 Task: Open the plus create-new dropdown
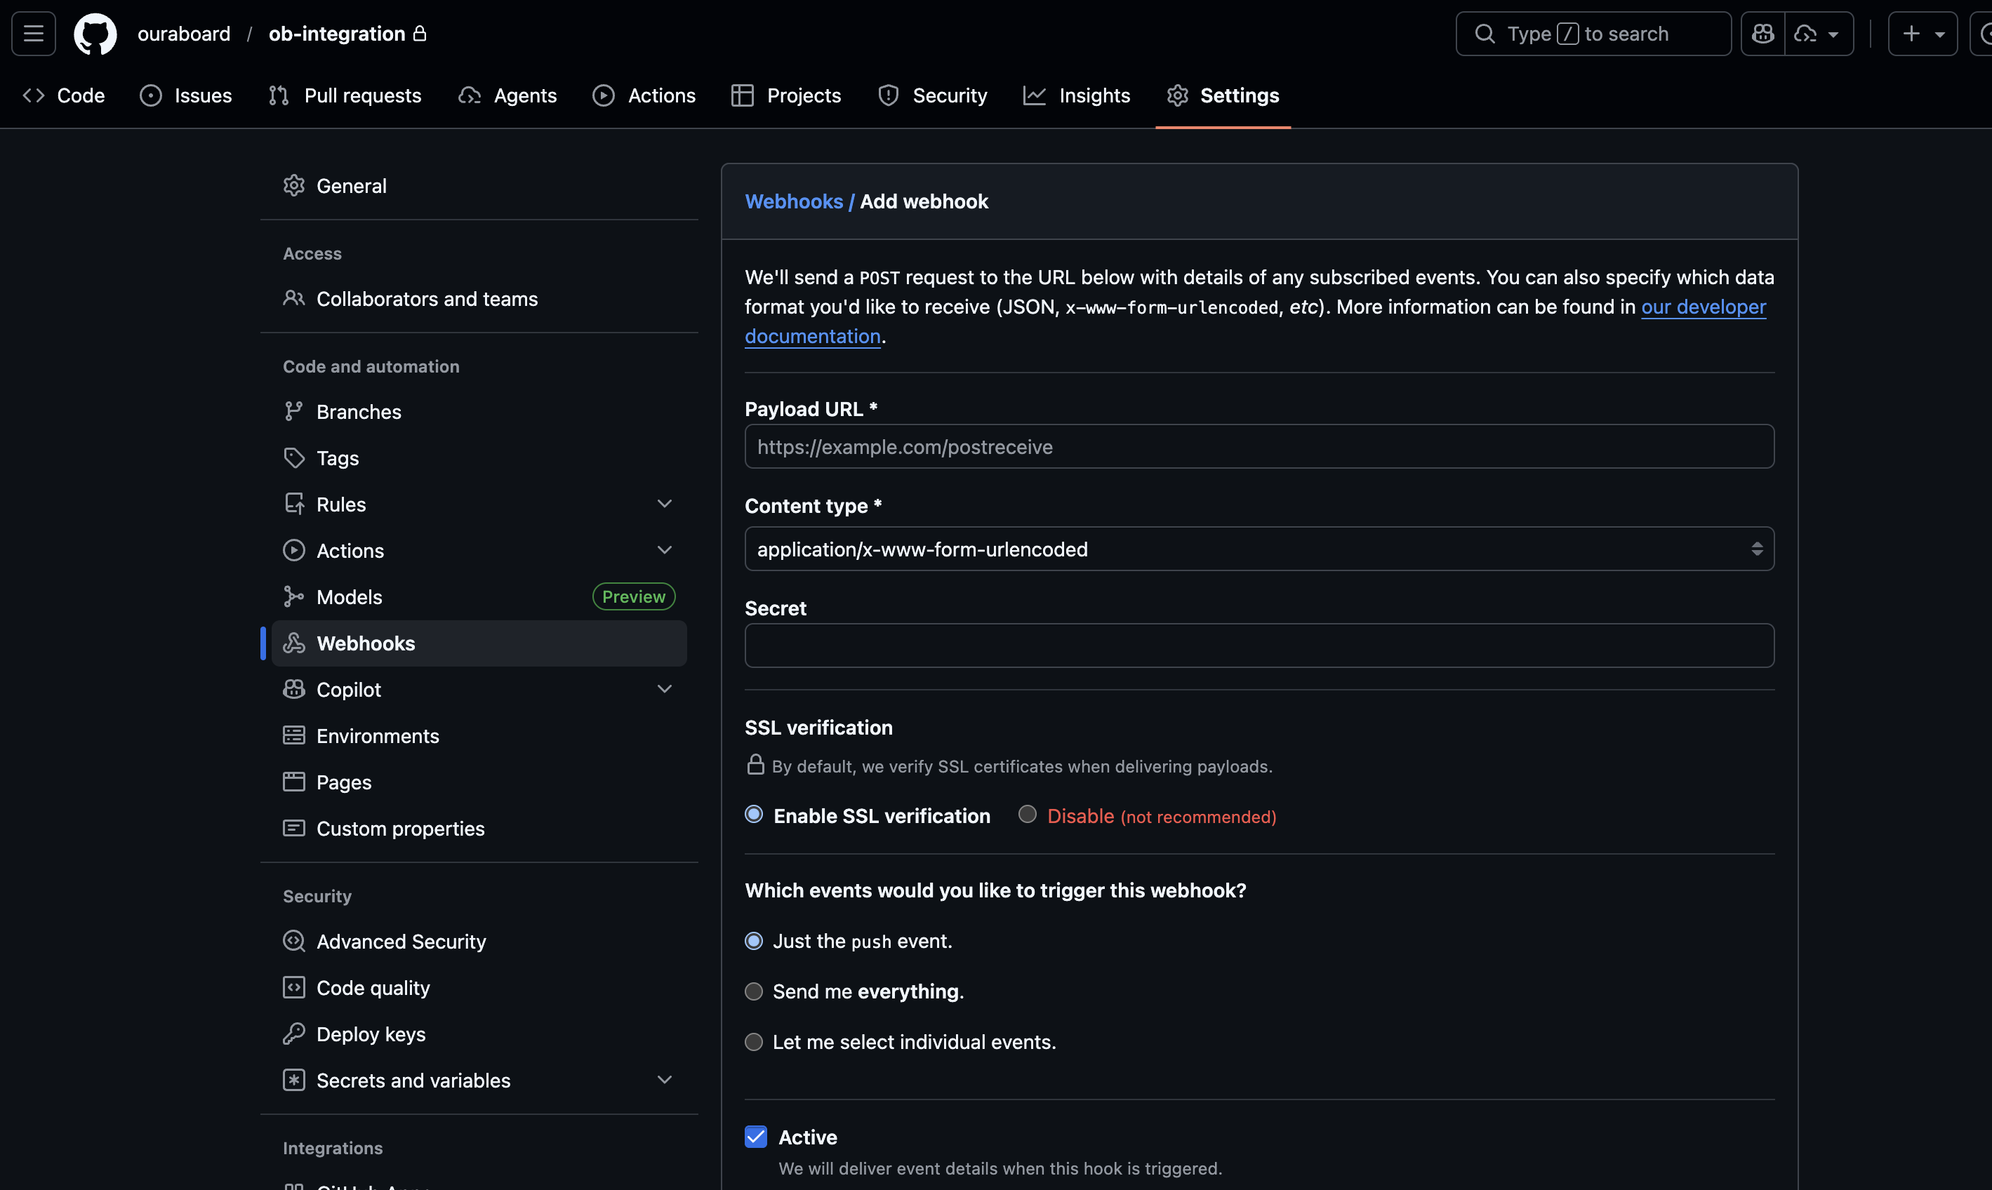coord(1923,34)
